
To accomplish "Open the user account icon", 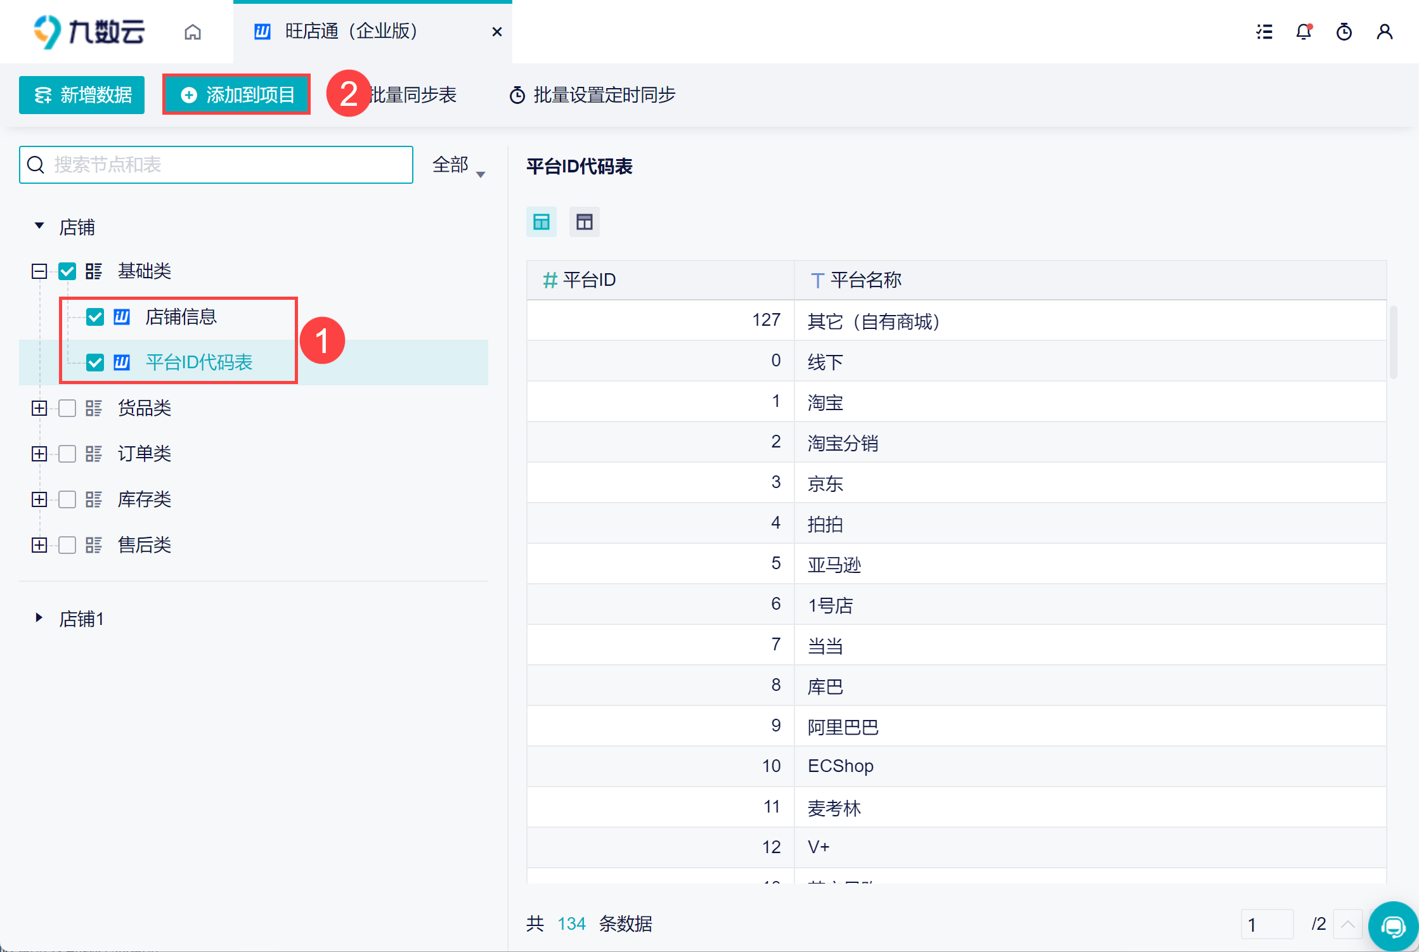I will click(1384, 32).
